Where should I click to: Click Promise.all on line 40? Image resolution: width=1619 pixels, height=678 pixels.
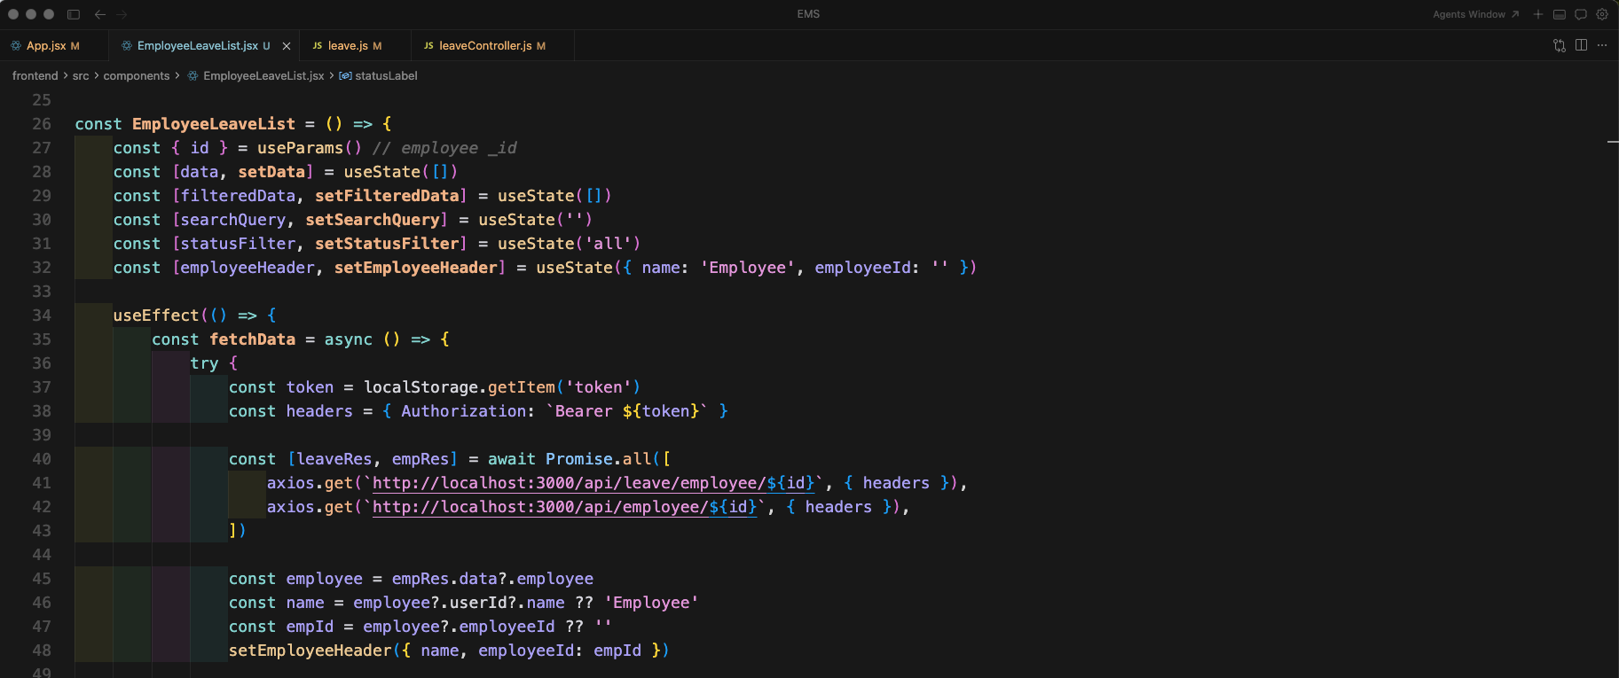(599, 459)
